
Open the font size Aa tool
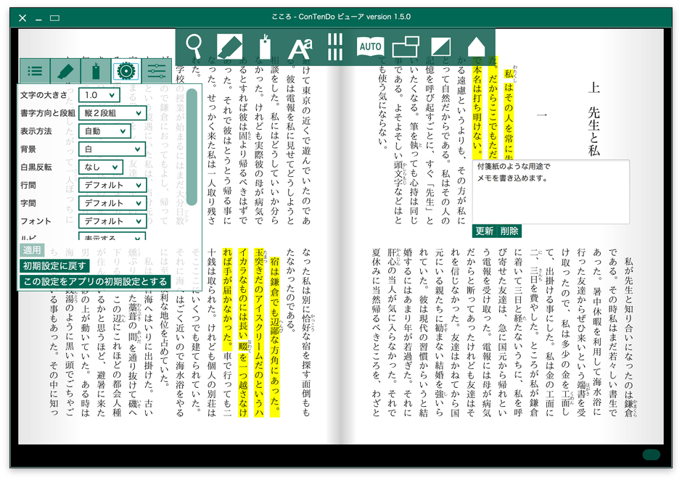(x=299, y=48)
